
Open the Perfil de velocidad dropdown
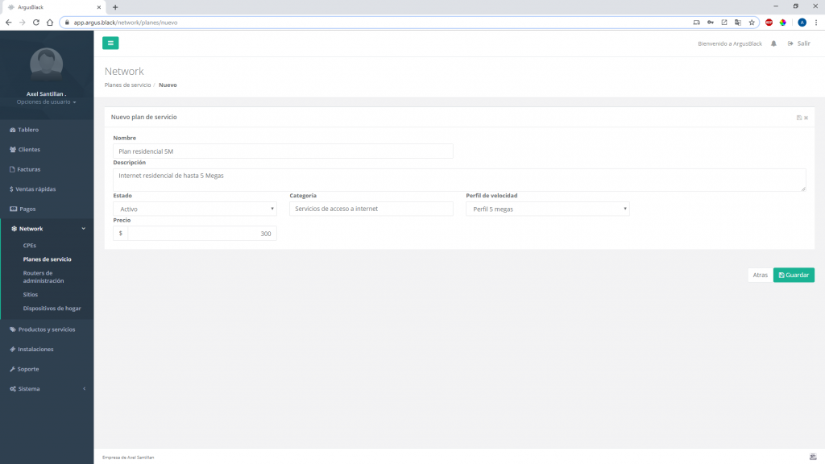coord(548,209)
